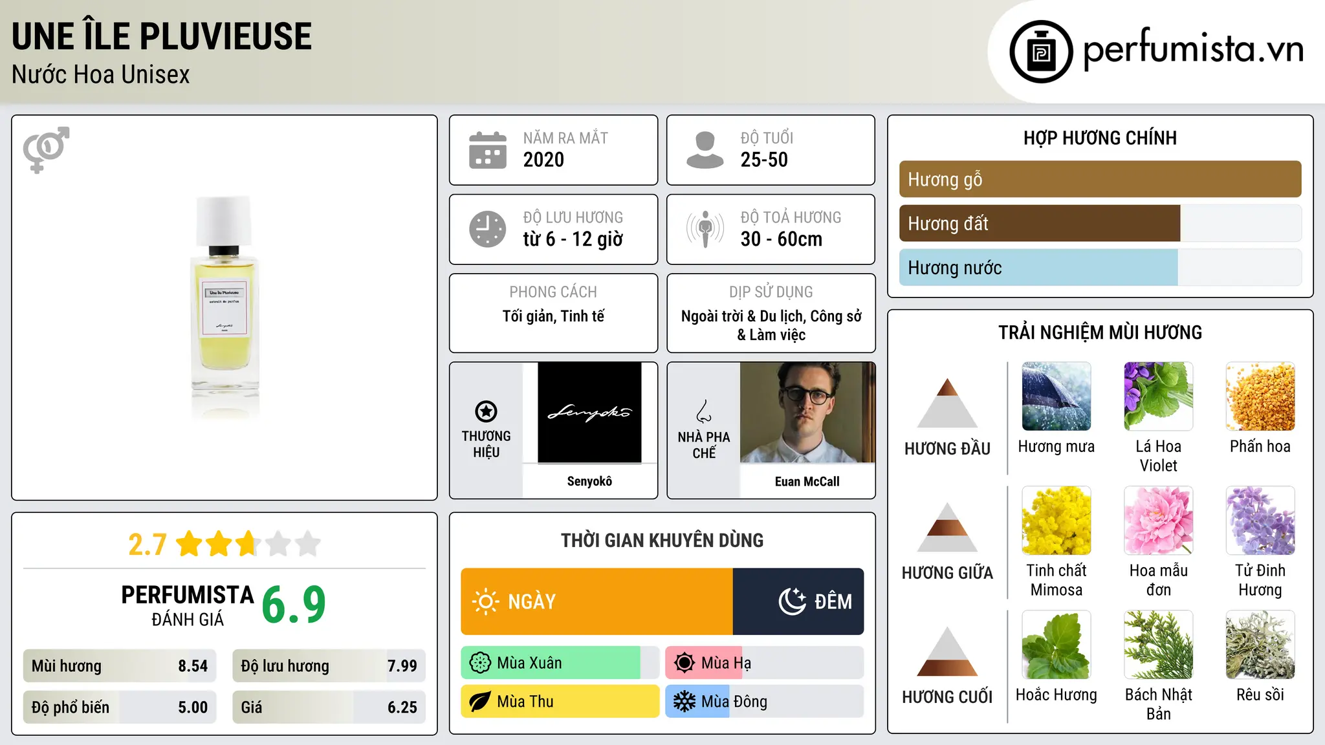The width and height of the screenshot is (1325, 745).
Task: Open the Hoa mẫu đơn note image
Action: [x=1158, y=521]
